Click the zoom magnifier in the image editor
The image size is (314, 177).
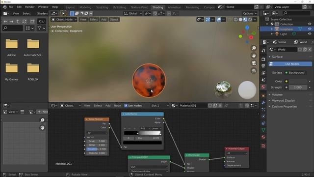coord(42,120)
